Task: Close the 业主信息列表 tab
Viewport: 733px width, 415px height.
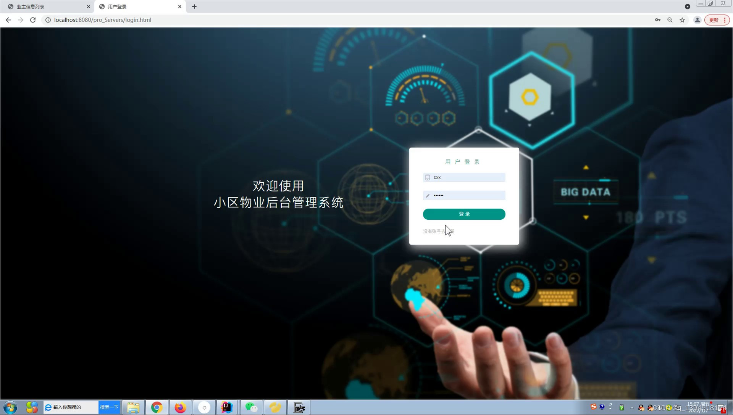Action: pyautogui.click(x=89, y=6)
